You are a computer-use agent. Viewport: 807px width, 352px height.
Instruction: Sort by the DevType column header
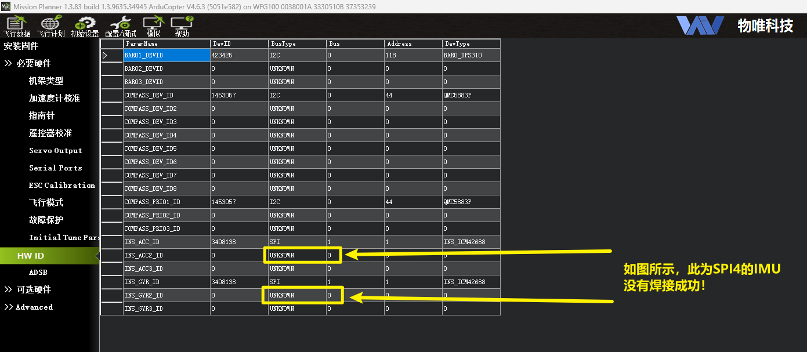471,43
